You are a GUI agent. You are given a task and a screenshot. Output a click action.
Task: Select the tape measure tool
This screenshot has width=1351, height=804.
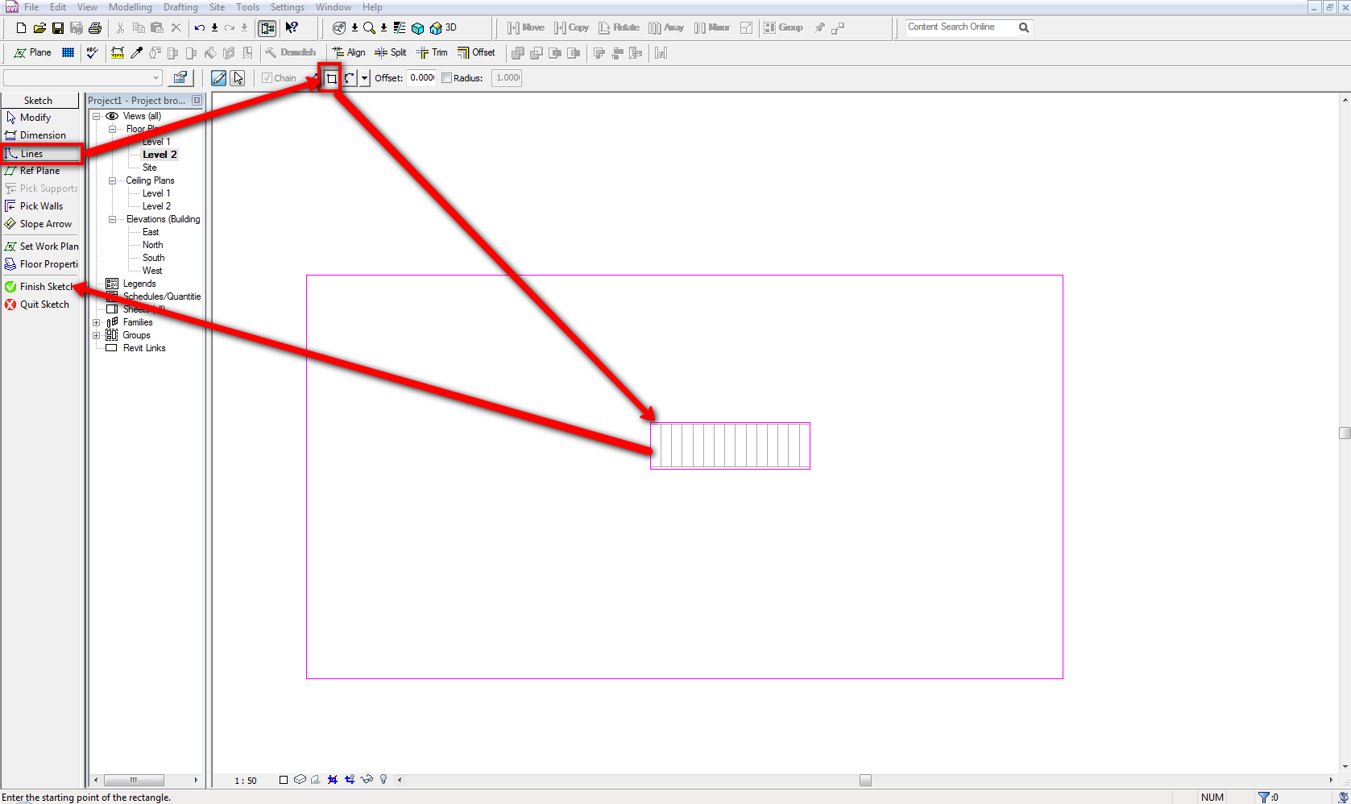coord(118,53)
